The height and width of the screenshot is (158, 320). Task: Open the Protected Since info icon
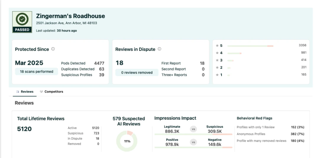53,49
